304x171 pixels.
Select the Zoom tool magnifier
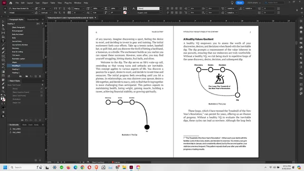point(3,91)
